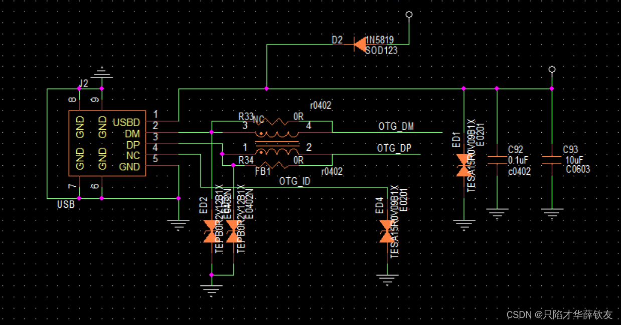Click the C92 designator label
Viewport: 621px width, 325px height.
coord(516,149)
